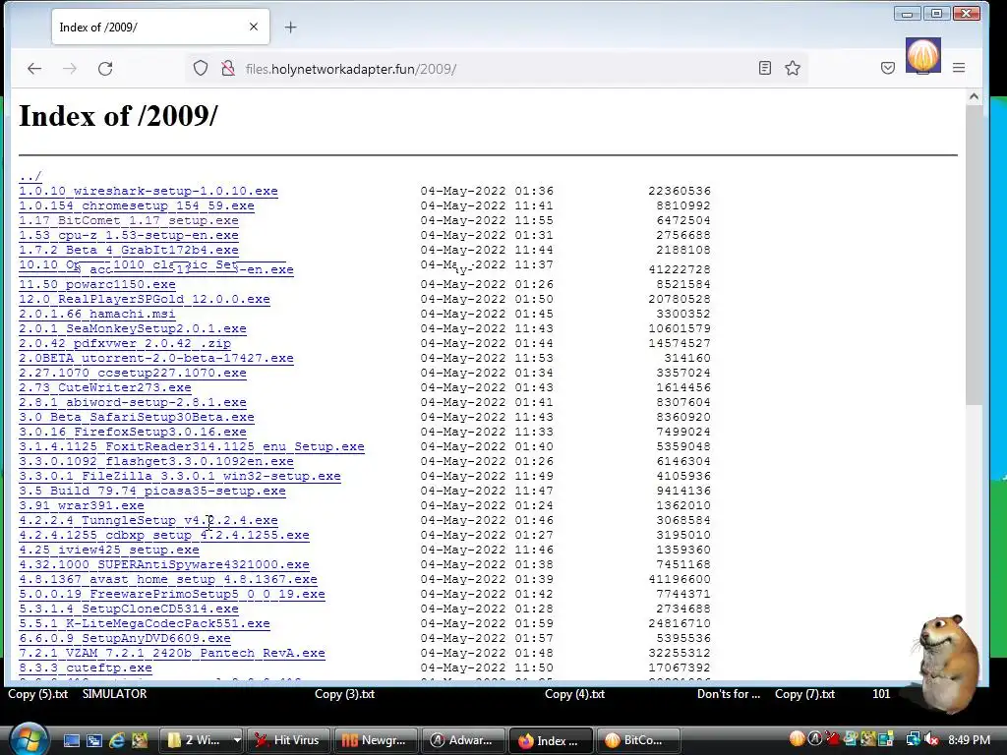Expand the 2 Wi... taskbar group arrow
The image size is (1007, 755).
click(237, 740)
